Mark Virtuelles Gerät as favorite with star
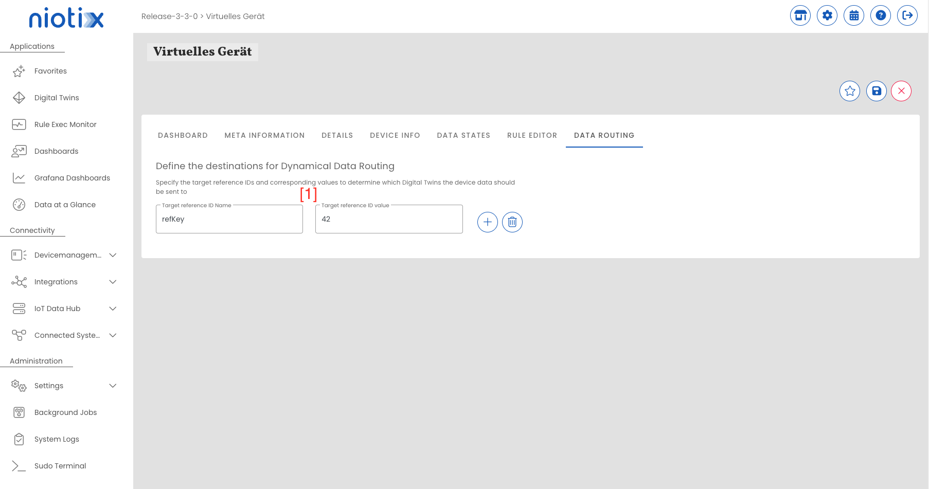 850,91
